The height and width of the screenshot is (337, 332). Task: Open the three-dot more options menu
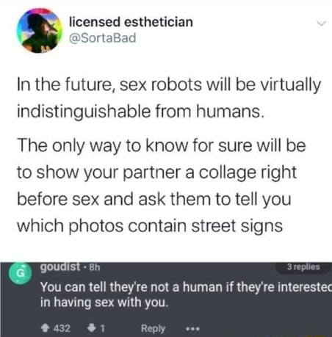pyautogui.click(x=192, y=329)
